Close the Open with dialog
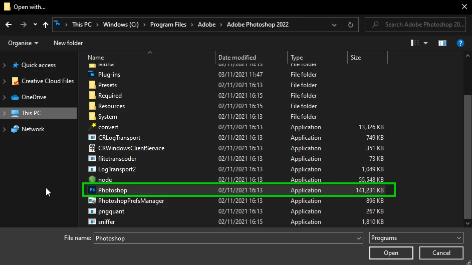Screen dimensions: 472x265 coord(464,7)
